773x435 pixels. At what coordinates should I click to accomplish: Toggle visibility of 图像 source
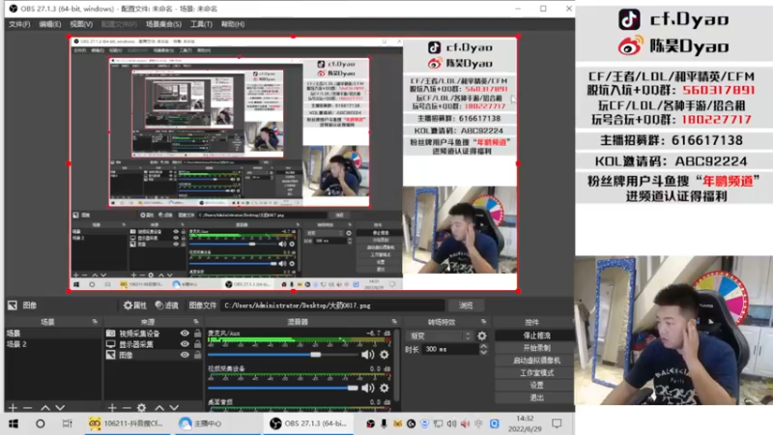pyautogui.click(x=185, y=355)
